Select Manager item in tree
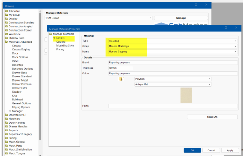 [x=17, y=111]
